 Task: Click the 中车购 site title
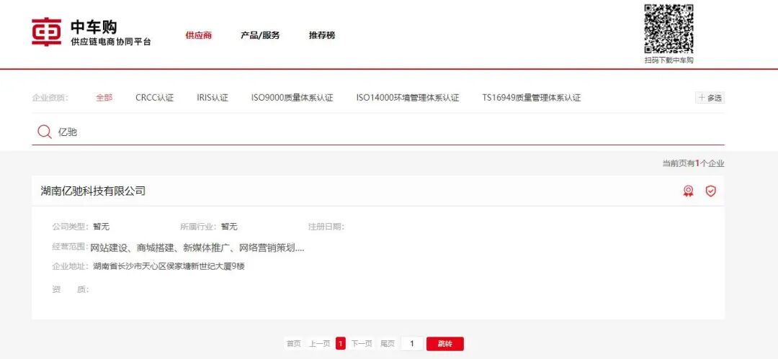94,27
